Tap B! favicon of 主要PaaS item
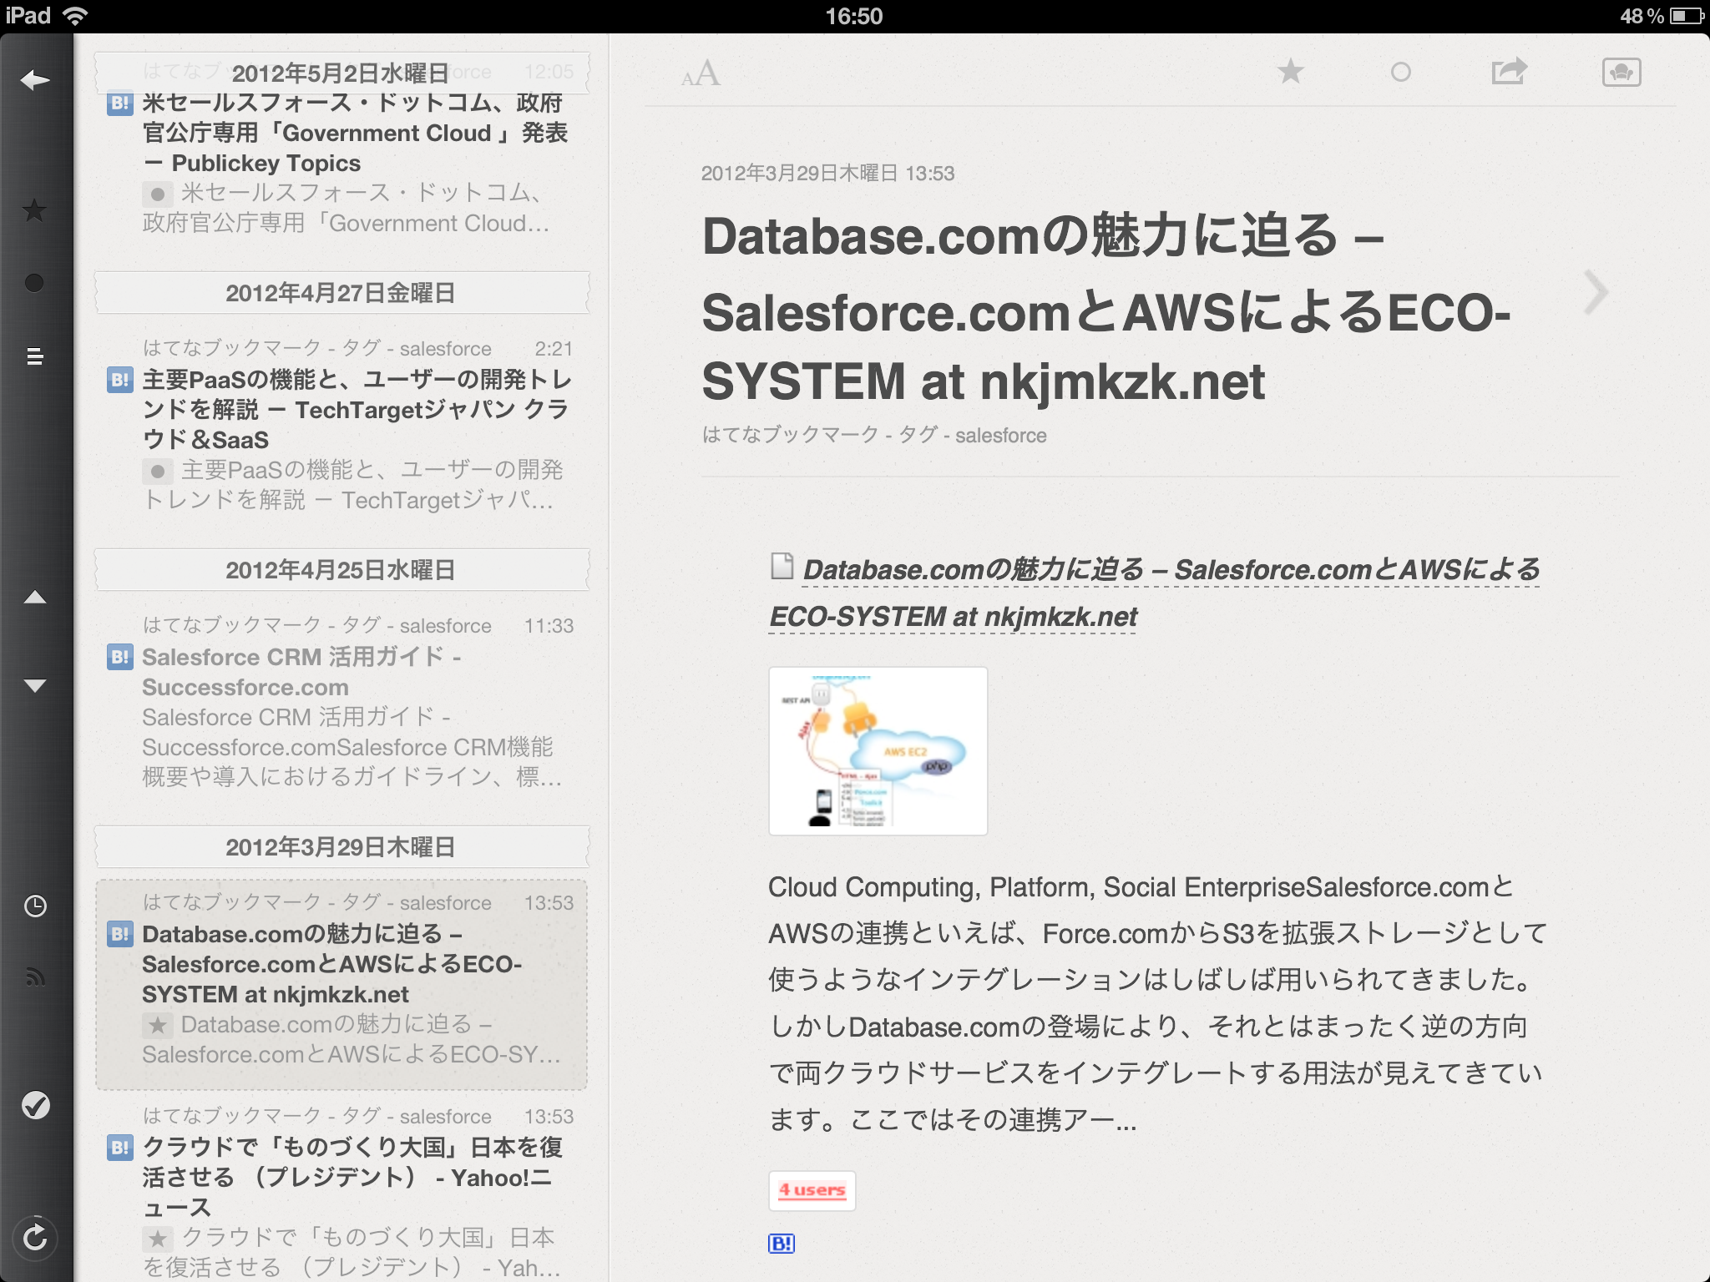 119,381
